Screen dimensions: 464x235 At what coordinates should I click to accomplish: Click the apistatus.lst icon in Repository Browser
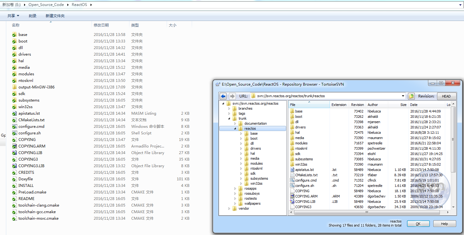(292, 170)
